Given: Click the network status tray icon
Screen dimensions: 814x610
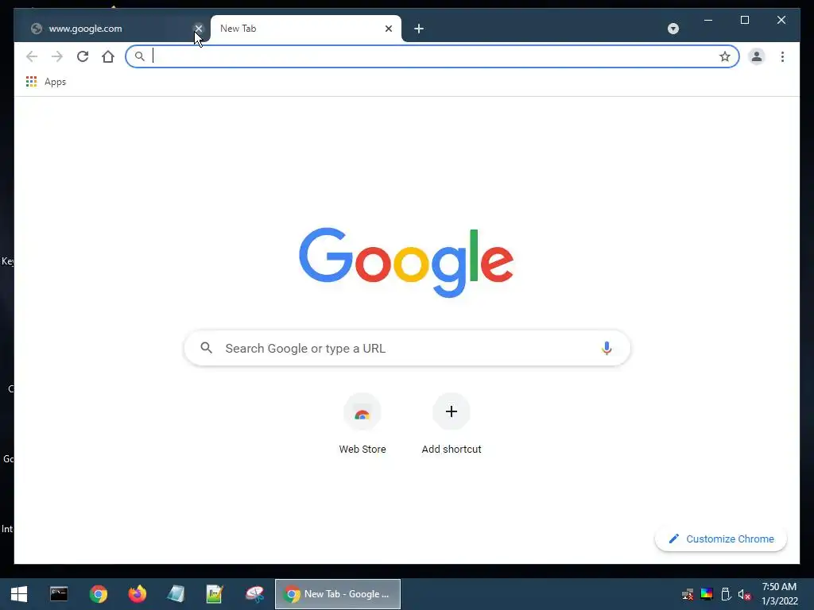Looking at the screenshot, I should 688,594.
